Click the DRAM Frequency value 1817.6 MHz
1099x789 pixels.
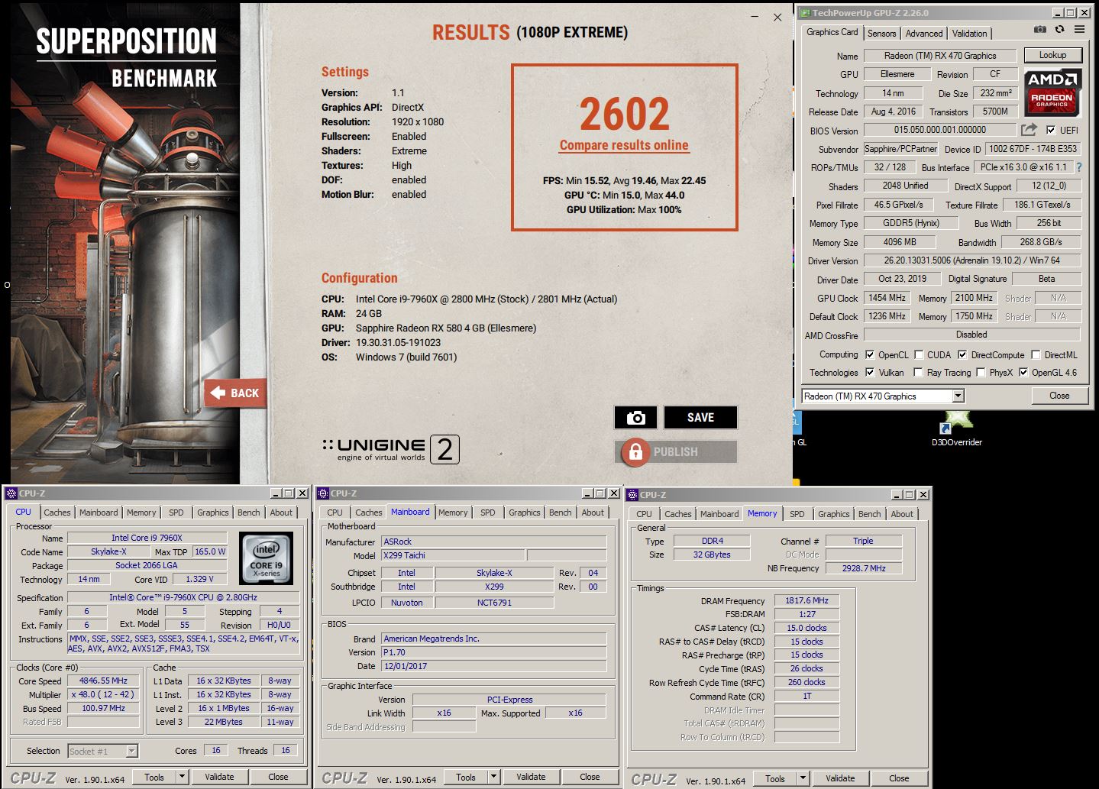pyautogui.click(x=806, y=601)
